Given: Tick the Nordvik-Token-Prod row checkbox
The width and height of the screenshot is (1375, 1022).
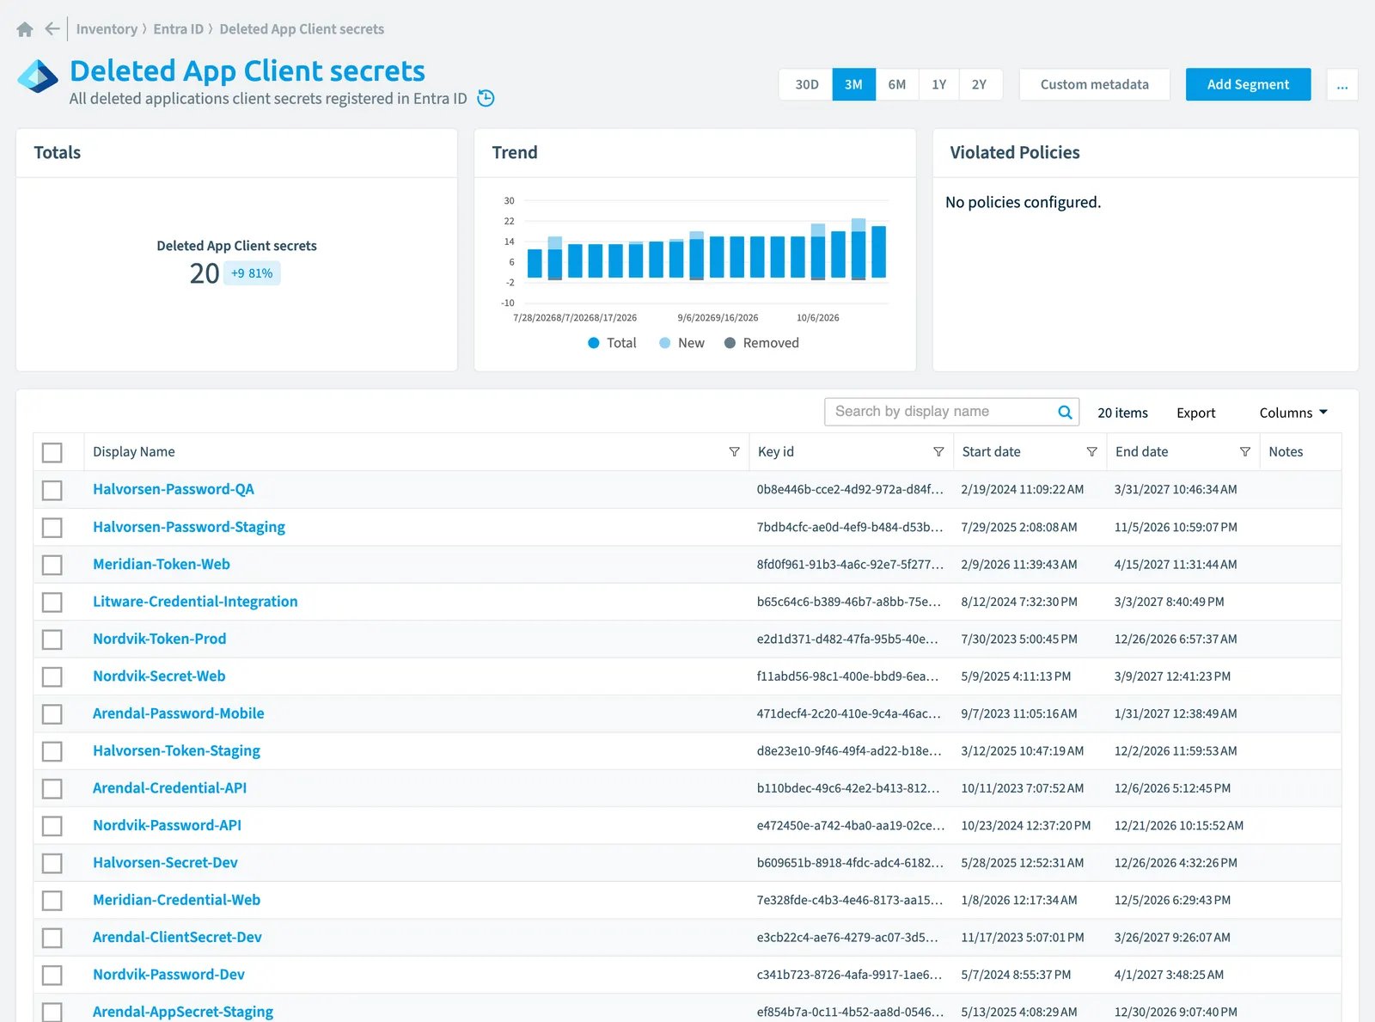Looking at the screenshot, I should coord(52,640).
